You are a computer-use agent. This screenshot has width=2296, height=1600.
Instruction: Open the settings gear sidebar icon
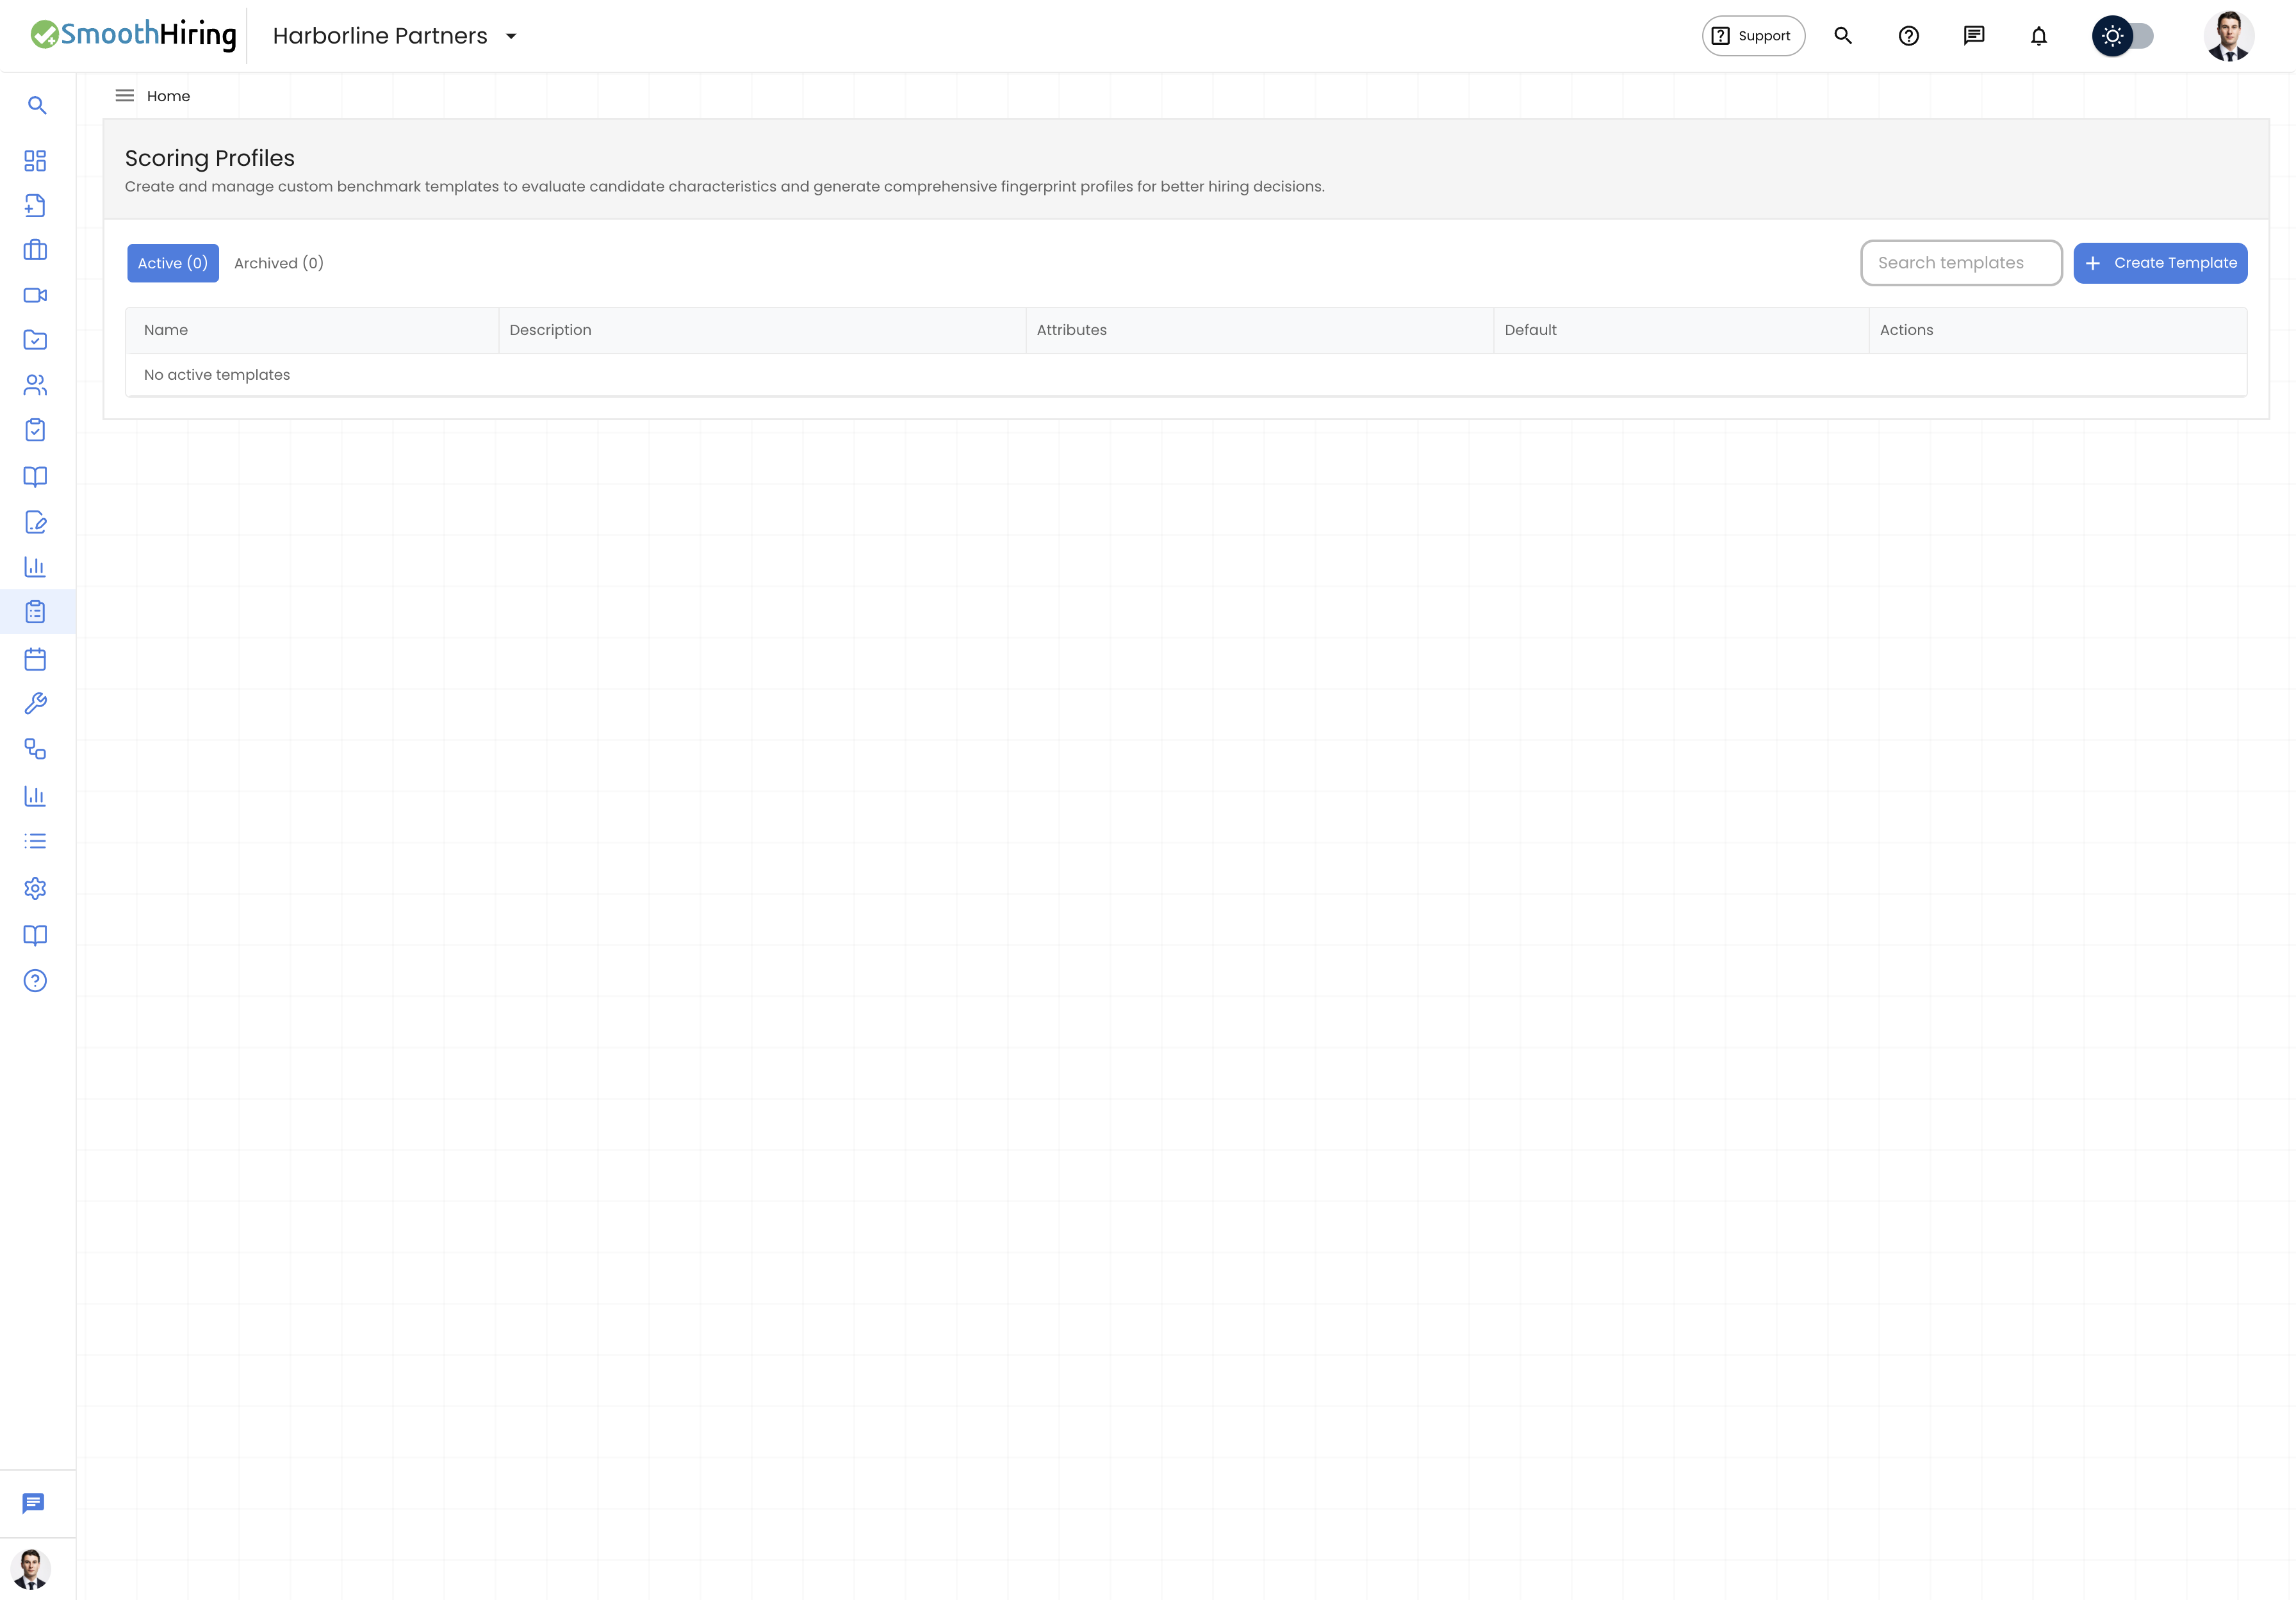click(x=35, y=888)
